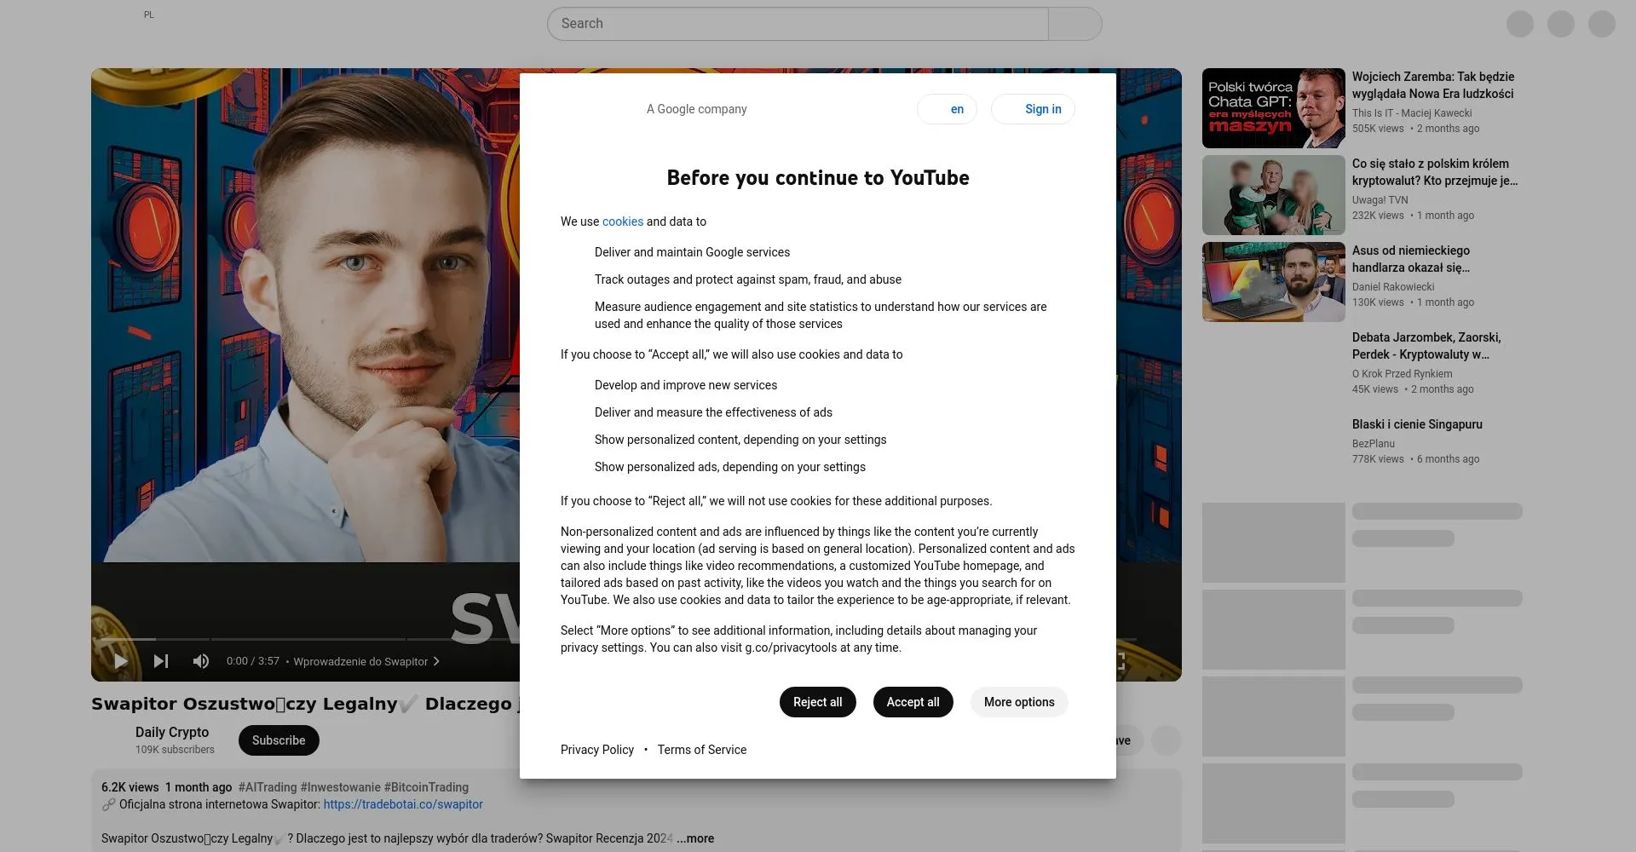Open More options in consent dialog
1636x852 pixels.
(x=1019, y=702)
